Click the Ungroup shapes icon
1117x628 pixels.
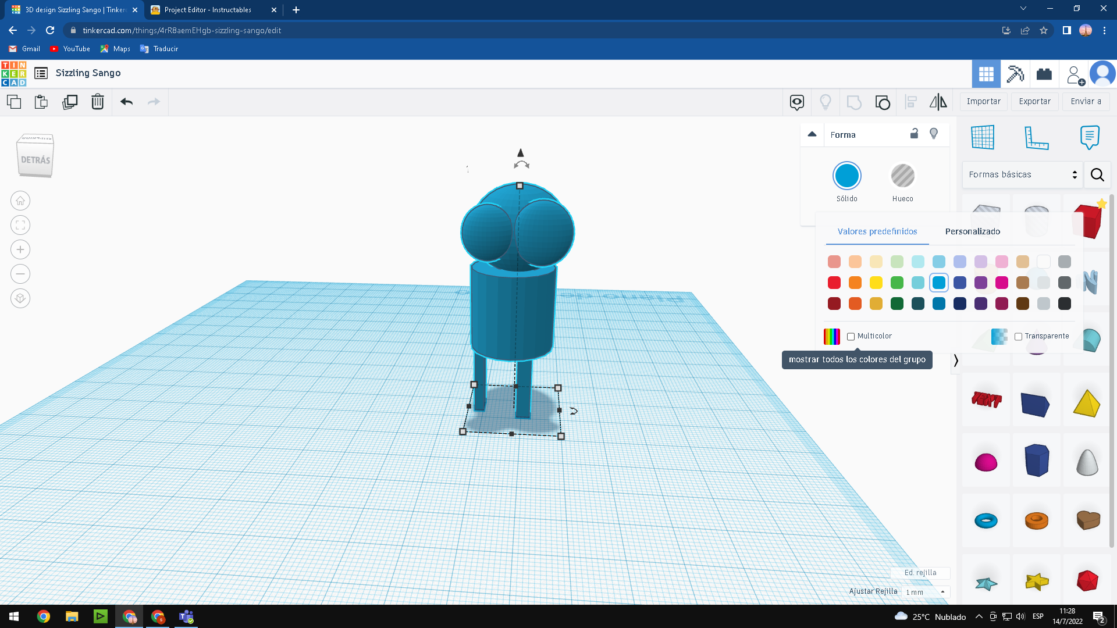point(883,102)
